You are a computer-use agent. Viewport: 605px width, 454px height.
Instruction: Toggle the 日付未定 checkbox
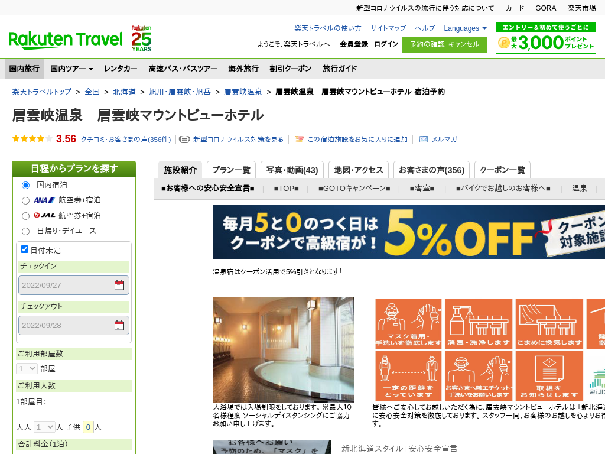coord(24,249)
